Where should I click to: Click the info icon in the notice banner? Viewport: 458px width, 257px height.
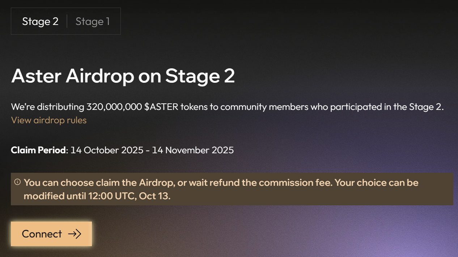(x=17, y=182)
